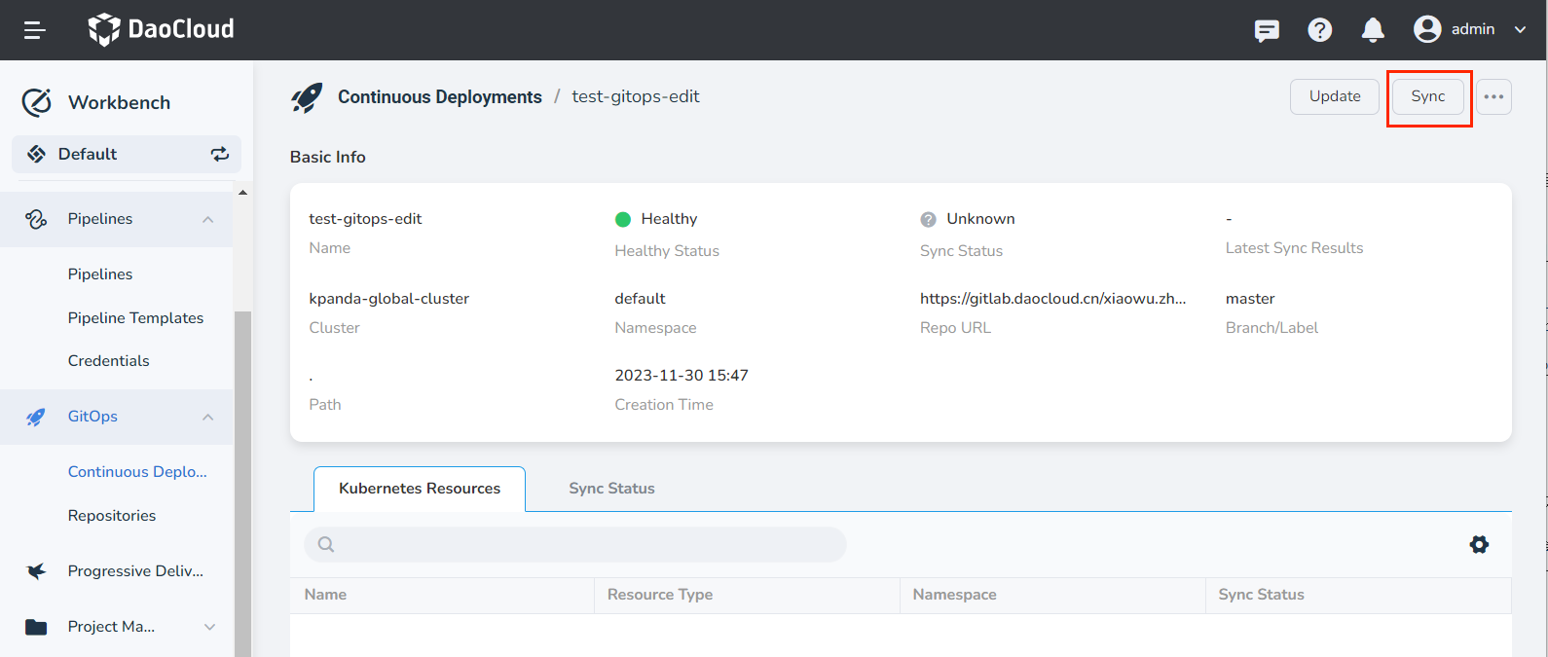Expand the Project Management sidebar section

point(209,627)
